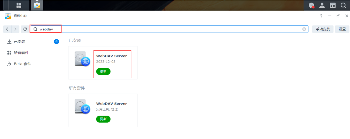Open the DSM main menu grid icon
350x139 pixels.
[19, 5]
